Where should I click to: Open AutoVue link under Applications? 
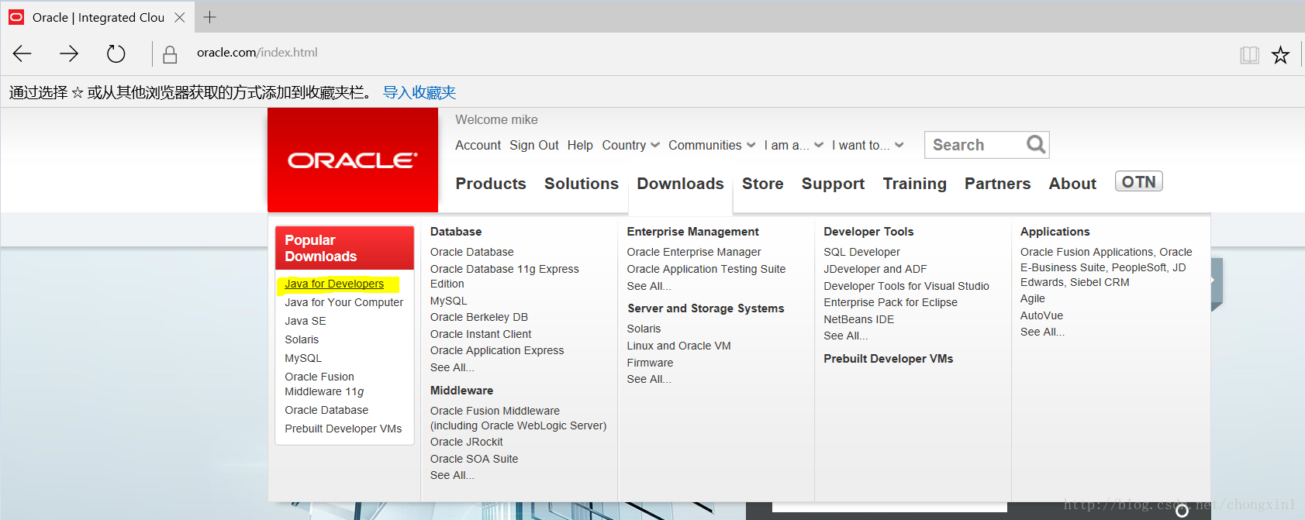click(x=1041, y=315)
